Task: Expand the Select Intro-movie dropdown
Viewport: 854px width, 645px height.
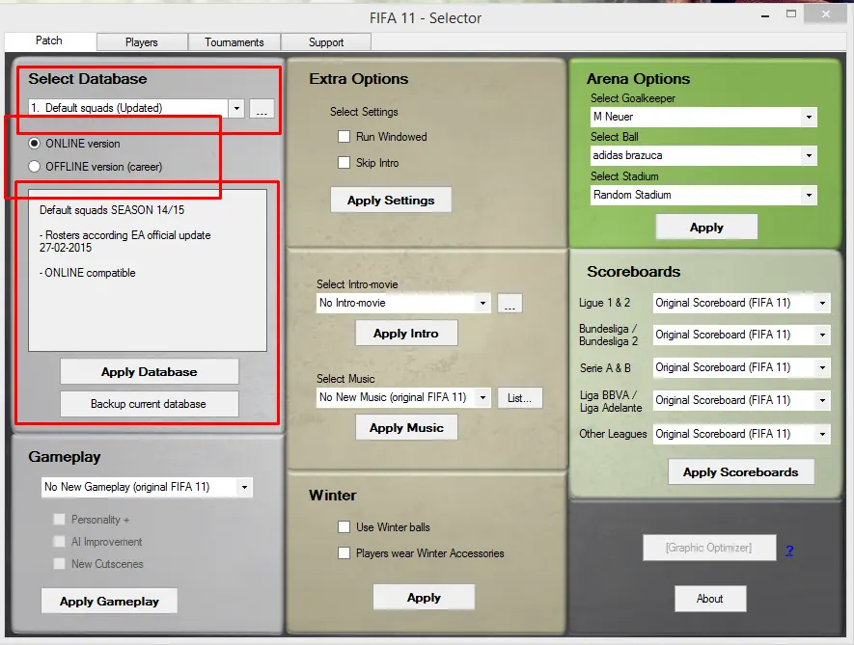Action: point(482,303)
